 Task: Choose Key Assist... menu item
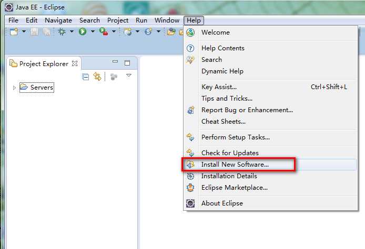tap(270, 87)
